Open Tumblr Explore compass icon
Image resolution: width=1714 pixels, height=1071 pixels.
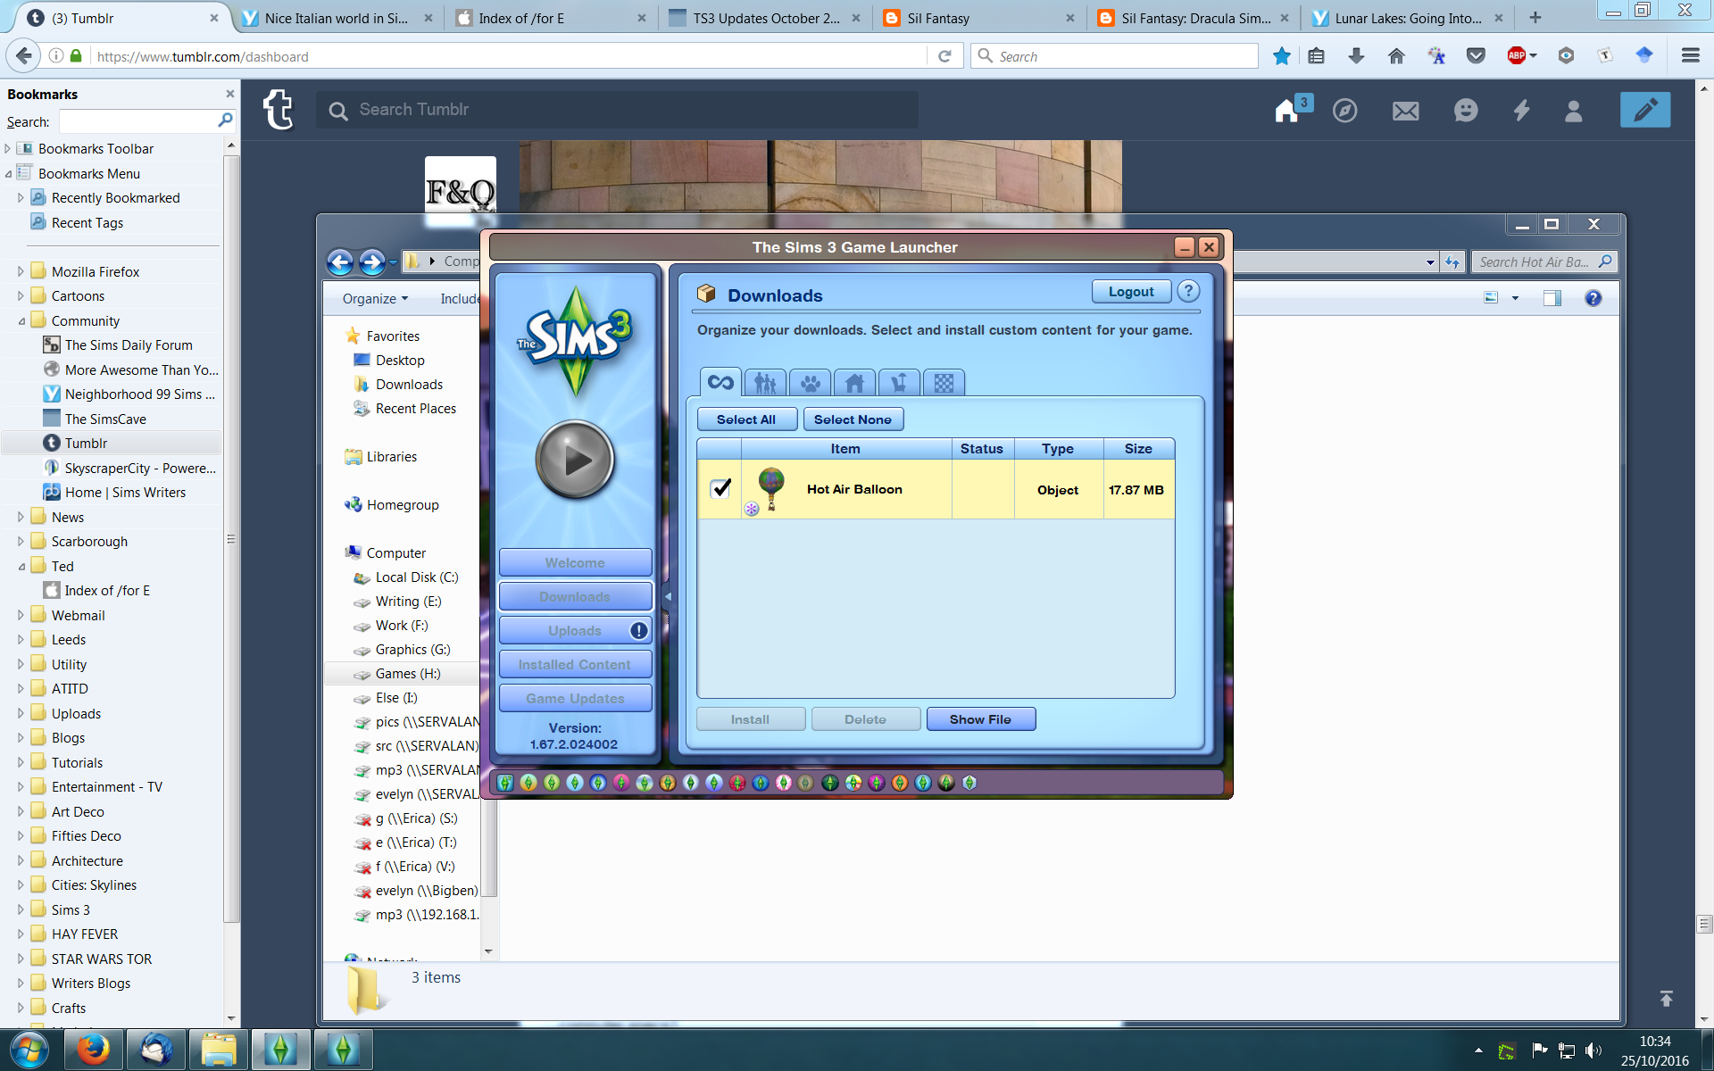point(1344,111)
